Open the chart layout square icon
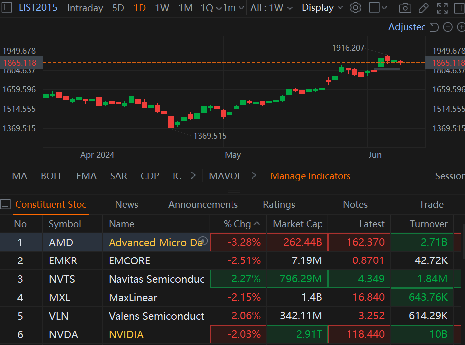 click(x=374, y=7)
